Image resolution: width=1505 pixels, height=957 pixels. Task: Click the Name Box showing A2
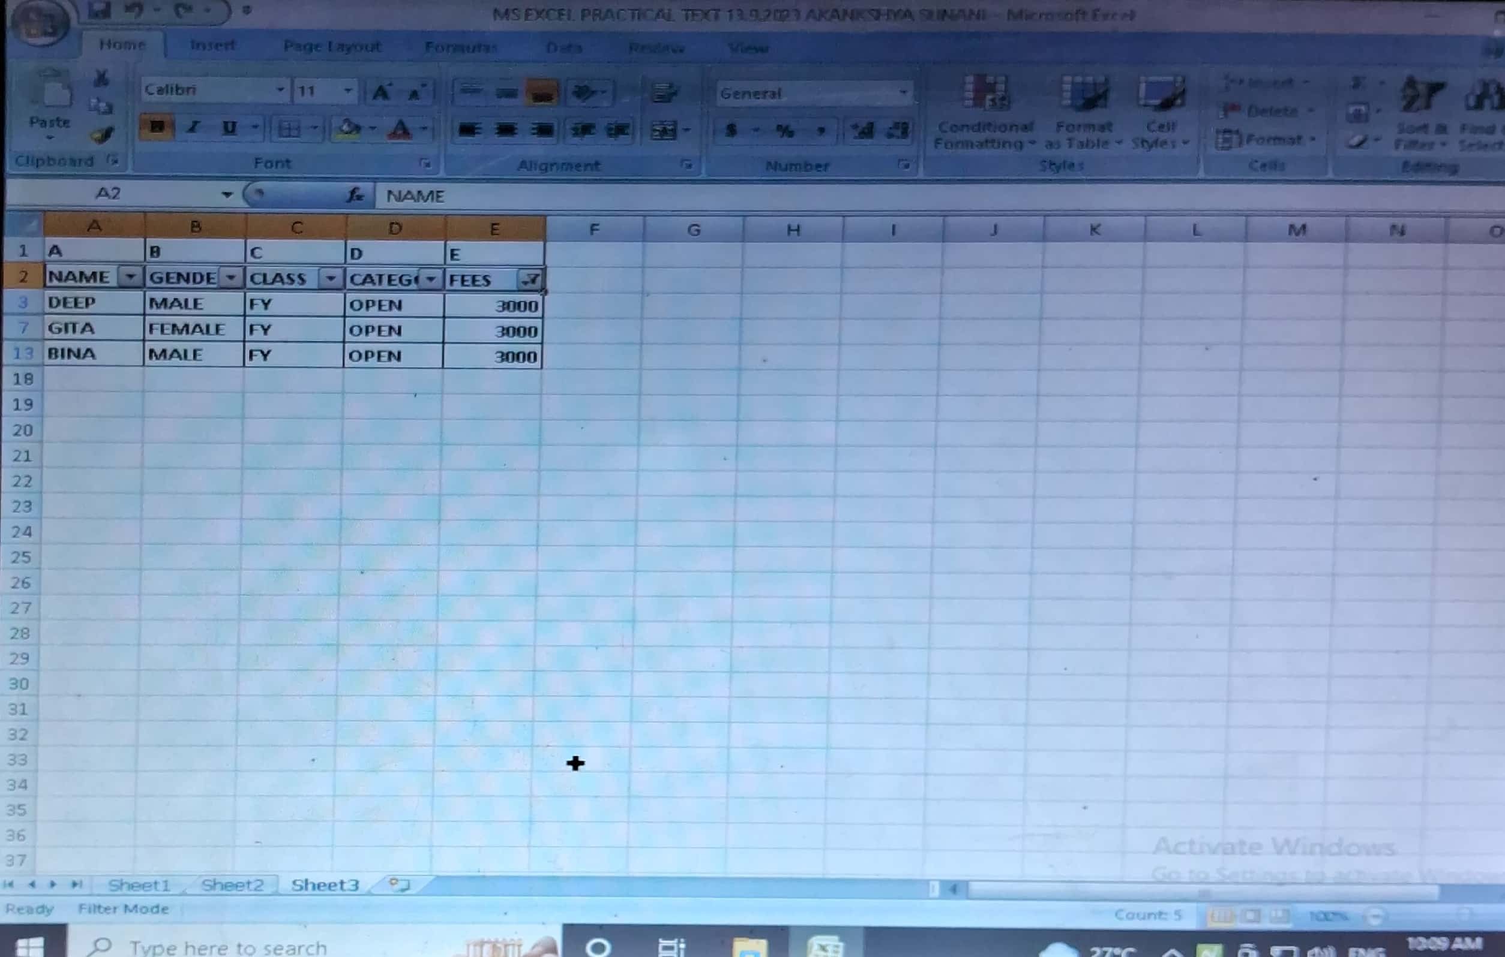[x=107, y=194]
